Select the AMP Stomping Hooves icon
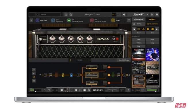 [69, 20]
